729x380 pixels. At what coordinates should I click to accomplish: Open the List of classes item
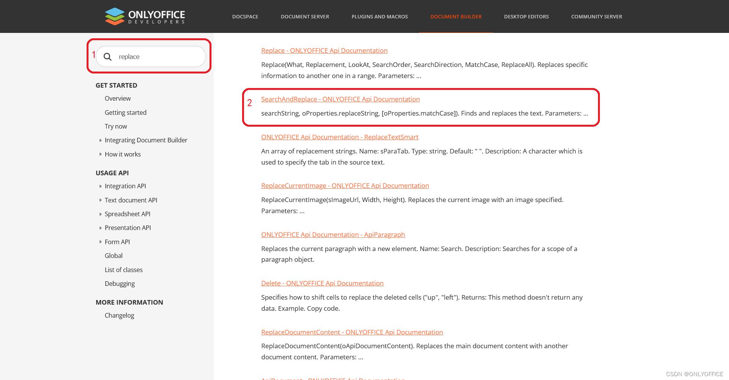124,270
